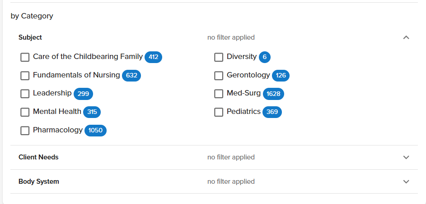Expand the Body System section chevron

click(406, 181)
